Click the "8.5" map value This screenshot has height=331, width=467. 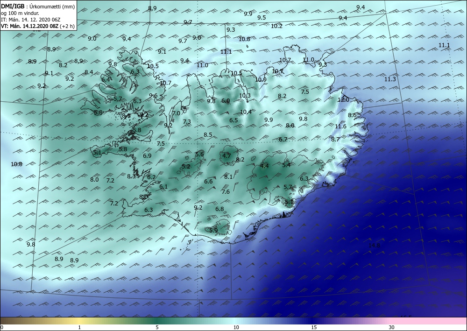[208, 135]
